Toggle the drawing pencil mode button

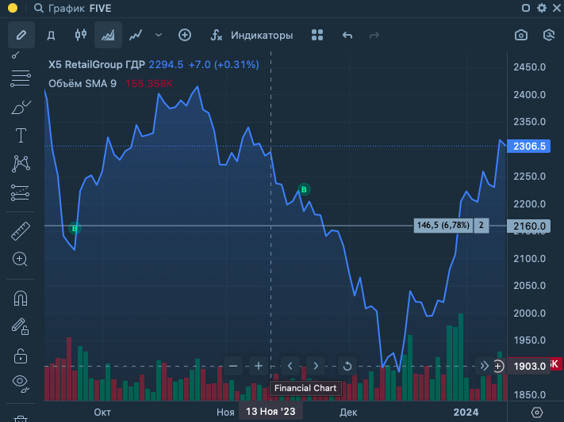[x=21, y=35]
